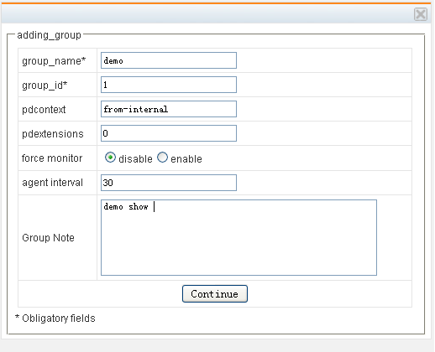435x352 pixels.
Task: Focus the group_id input field
Action: click(169, 85)
